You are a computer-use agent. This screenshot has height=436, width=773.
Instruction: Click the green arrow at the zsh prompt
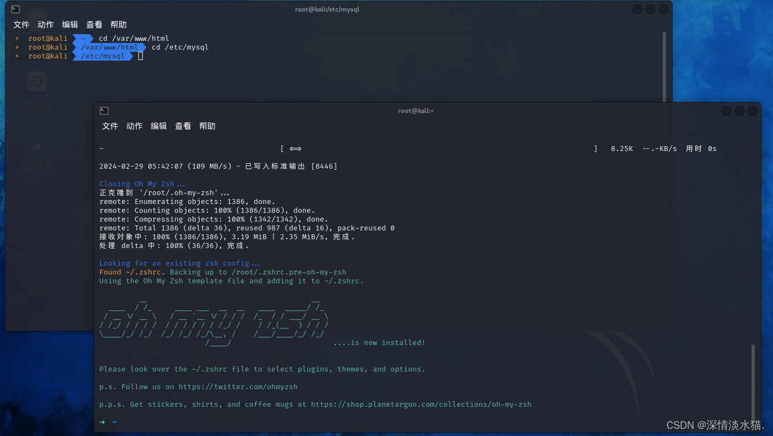[102, 422]
